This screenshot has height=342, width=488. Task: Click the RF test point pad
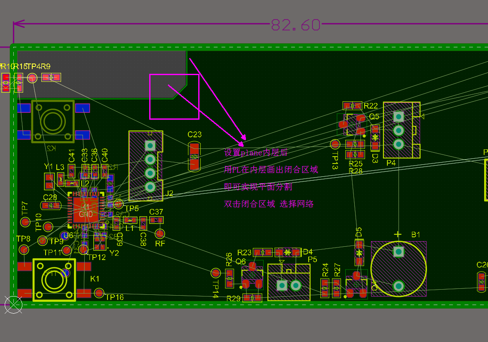pos(160,233)
